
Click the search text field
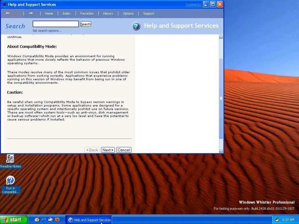(56, 24)
